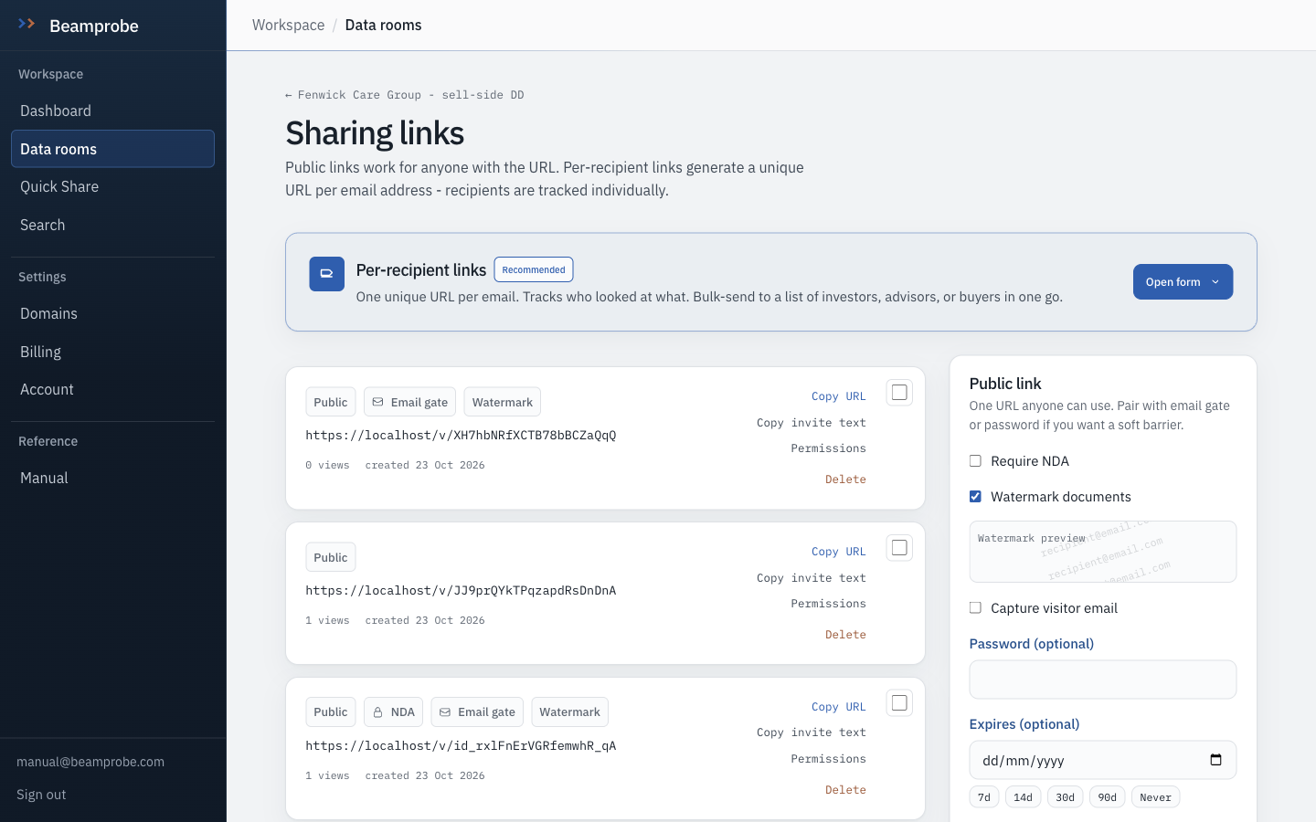Open the Dashboard page
This screenshot has width=1316, height=822.
click(112, 111)
